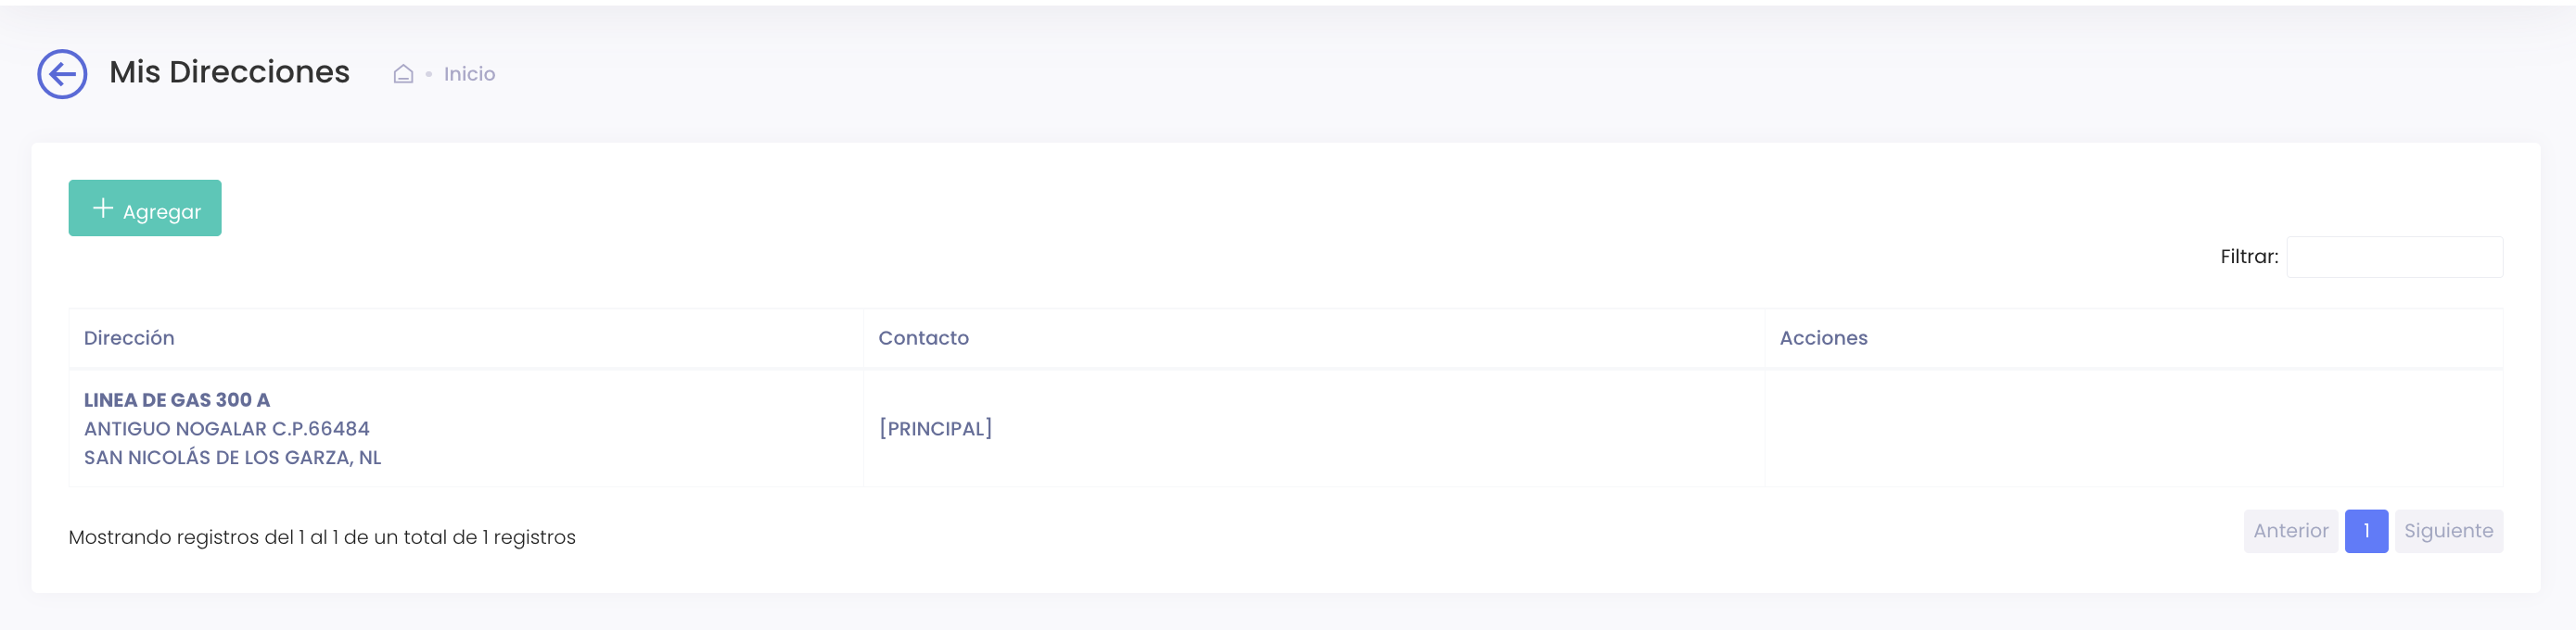The height and width of the screenshot is (630, 2576).
Task: Click the circular back arrow icon
Action: tap(62, 74)
